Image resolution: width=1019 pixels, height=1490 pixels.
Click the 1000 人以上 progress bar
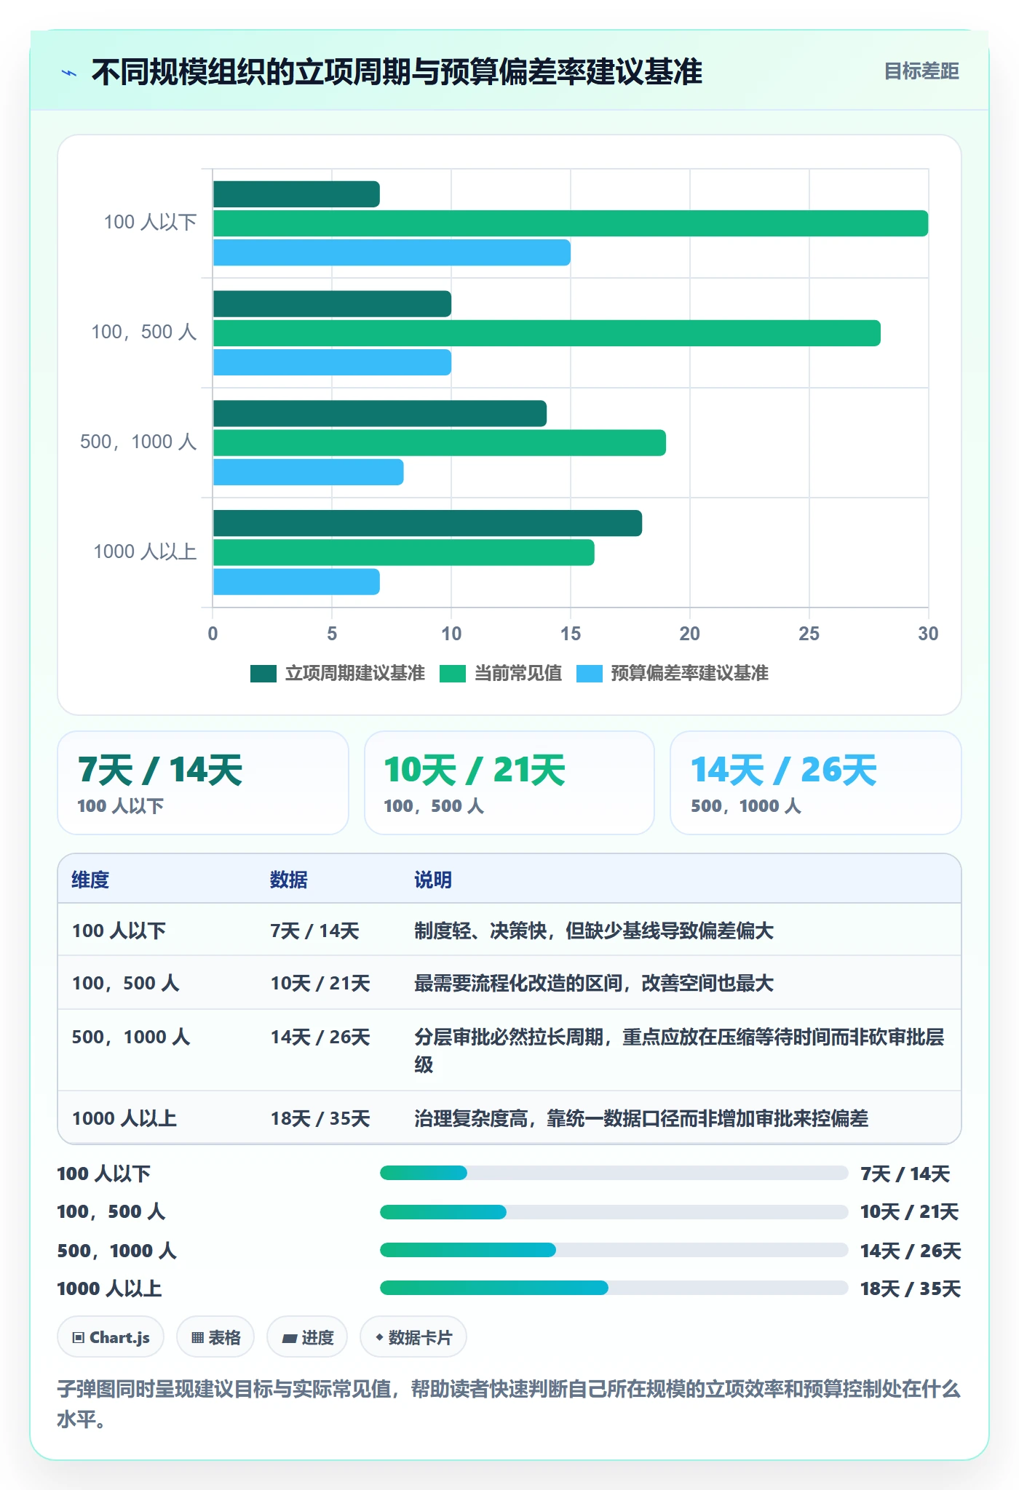[x=614, y=1288]
